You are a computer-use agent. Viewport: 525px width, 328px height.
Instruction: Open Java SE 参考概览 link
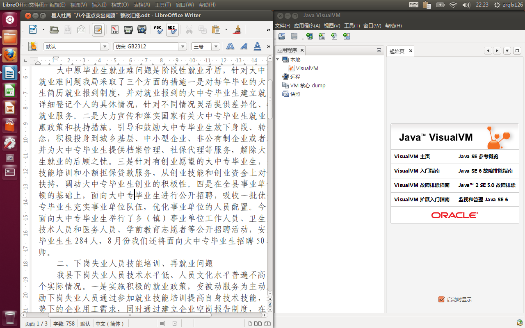pos(478,156)
